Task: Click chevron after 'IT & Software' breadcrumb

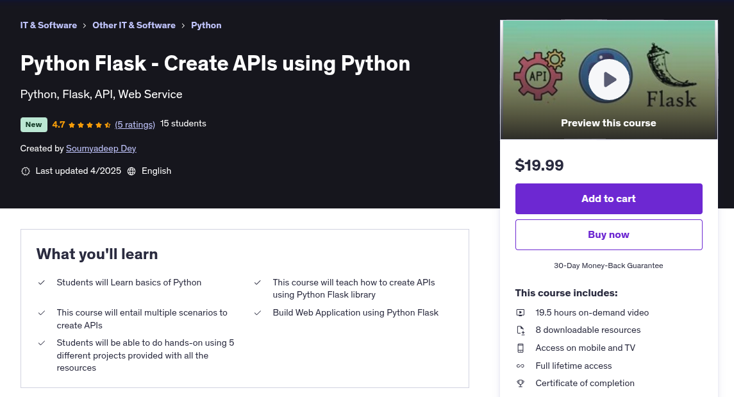Action: (85, 26)
